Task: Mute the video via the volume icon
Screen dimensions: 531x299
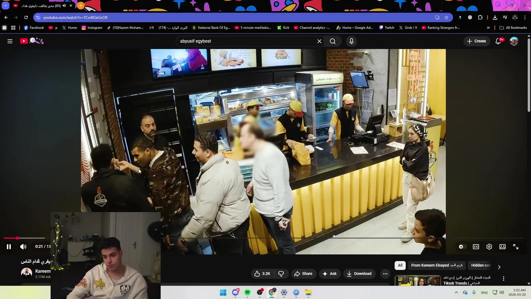Action: click(23, 247)
